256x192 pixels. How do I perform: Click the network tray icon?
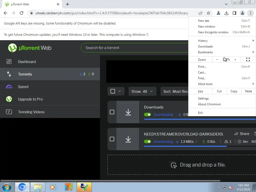pos(225,187)
